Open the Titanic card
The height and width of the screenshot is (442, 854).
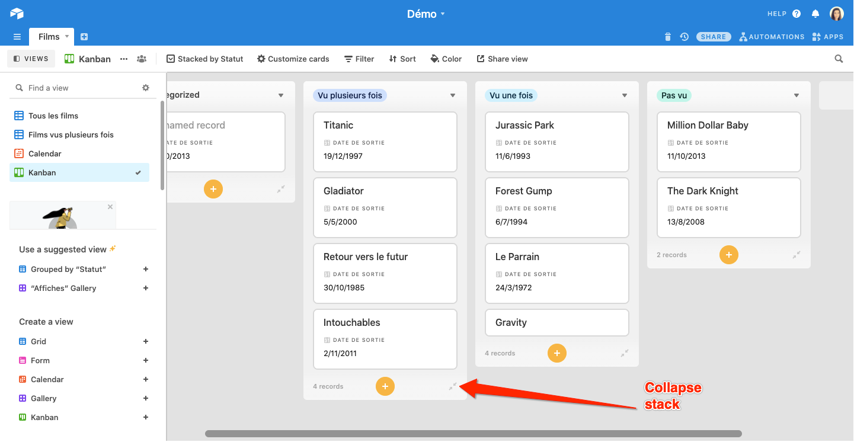tap(385, 142)
